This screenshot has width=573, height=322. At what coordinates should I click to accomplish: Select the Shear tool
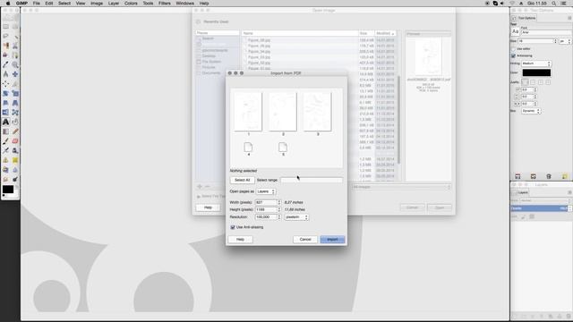coord(6,103)
